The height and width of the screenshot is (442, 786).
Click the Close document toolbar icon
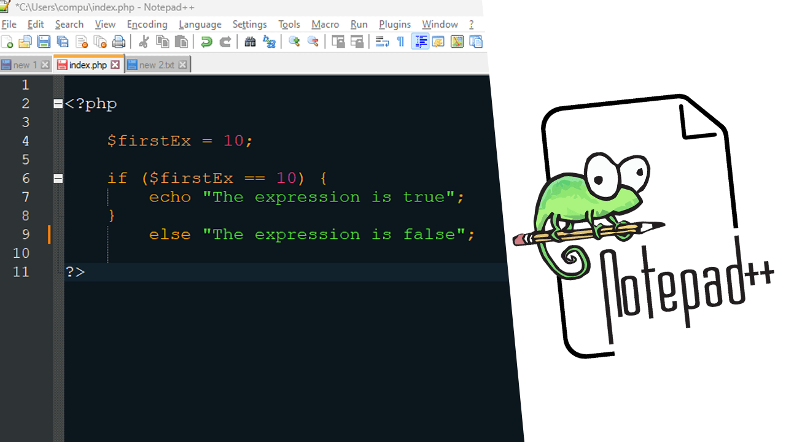tap(82, 42)
